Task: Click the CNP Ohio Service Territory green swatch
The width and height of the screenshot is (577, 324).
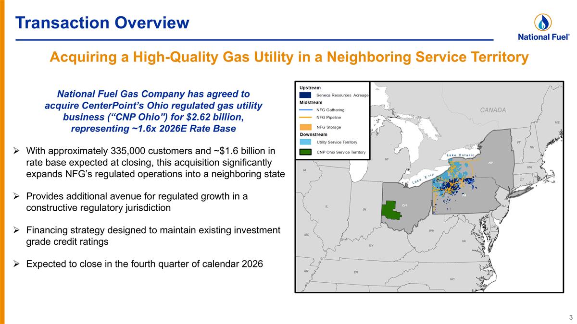Action: [x=305, y=152]
